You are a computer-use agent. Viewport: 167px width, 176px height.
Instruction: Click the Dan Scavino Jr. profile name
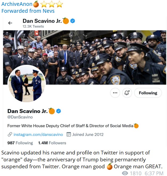pyautogui.click(x=28, y=111)
